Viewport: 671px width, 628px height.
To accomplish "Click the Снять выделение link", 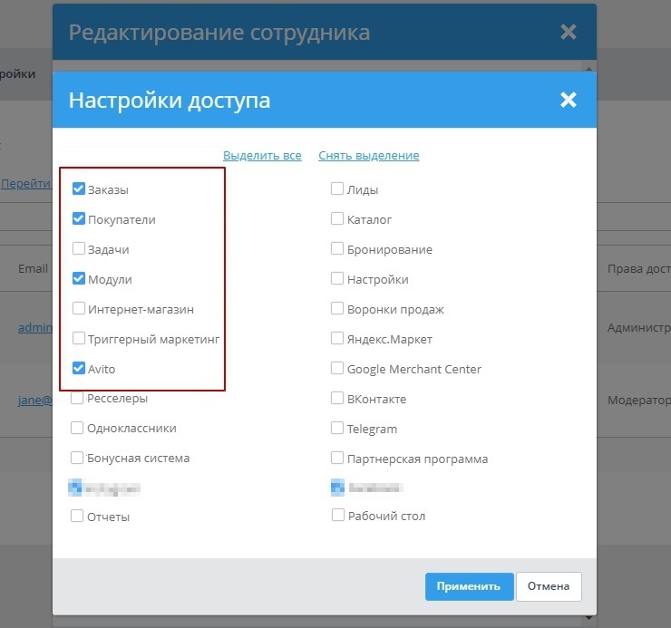I will (x=368, y=155).
